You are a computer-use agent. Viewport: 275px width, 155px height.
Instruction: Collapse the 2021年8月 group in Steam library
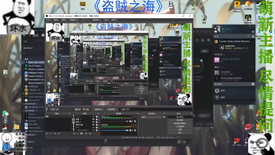click(x=23, y=111)
